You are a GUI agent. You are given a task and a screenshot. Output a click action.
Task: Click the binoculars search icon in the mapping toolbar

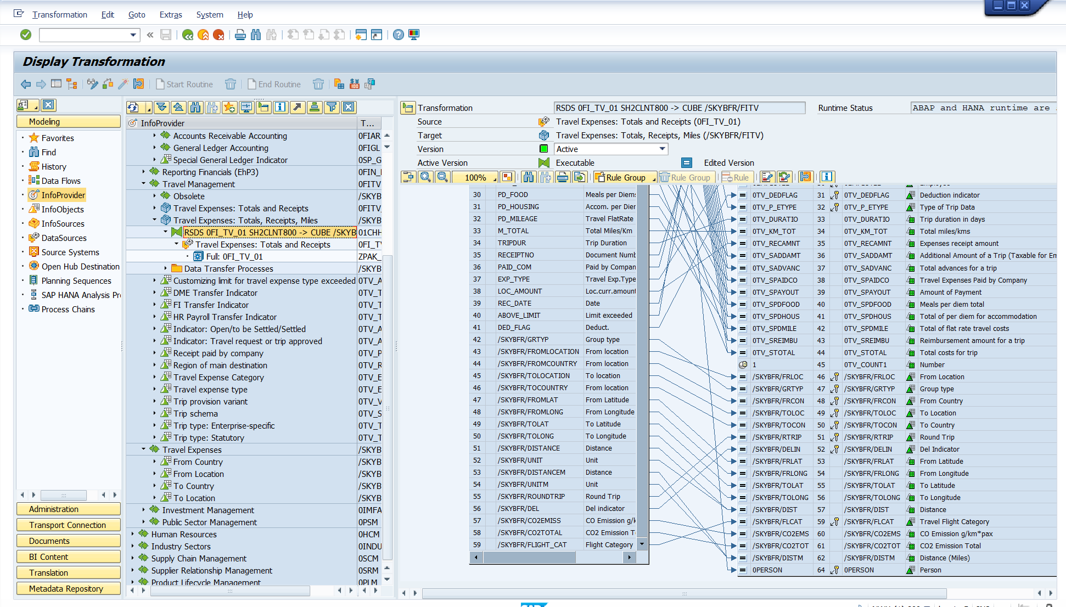tap(529, 177)
